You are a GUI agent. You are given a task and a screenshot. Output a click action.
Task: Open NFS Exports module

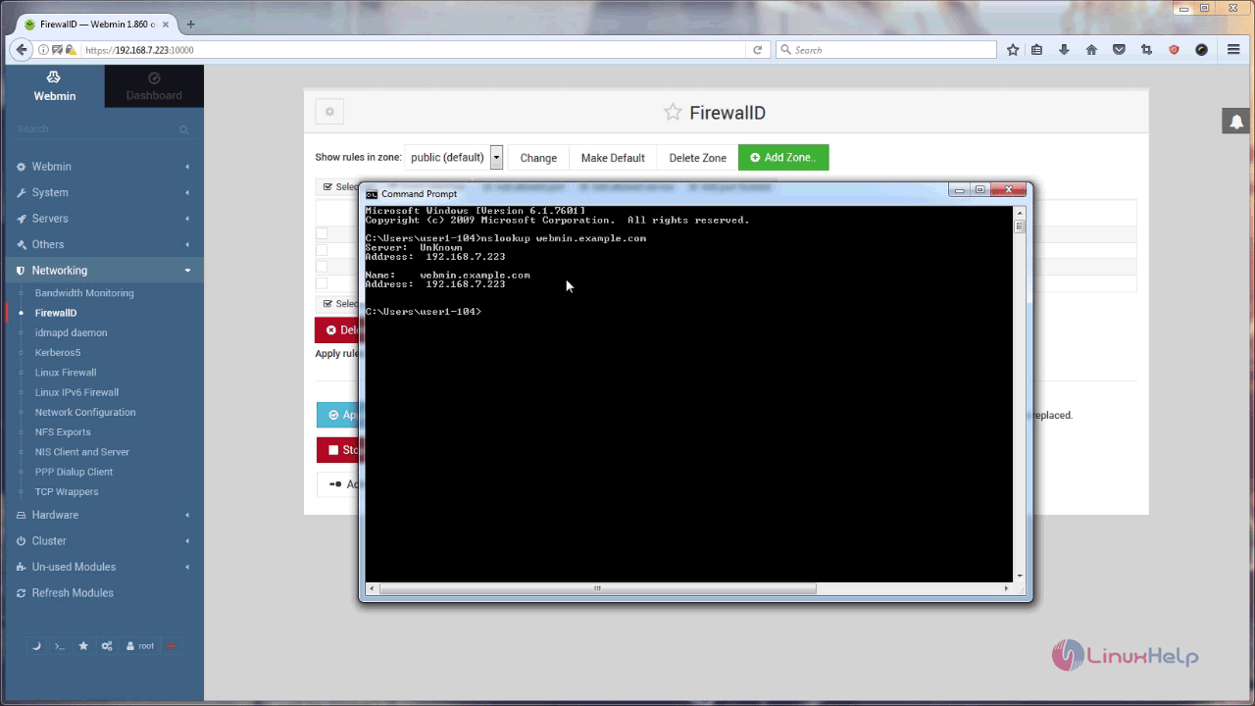point(63,431)
